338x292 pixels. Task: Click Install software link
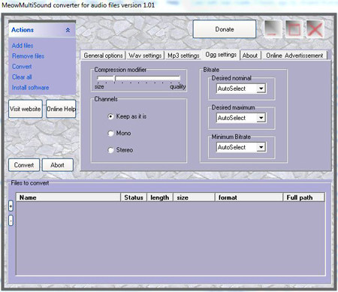click(30, 88)
